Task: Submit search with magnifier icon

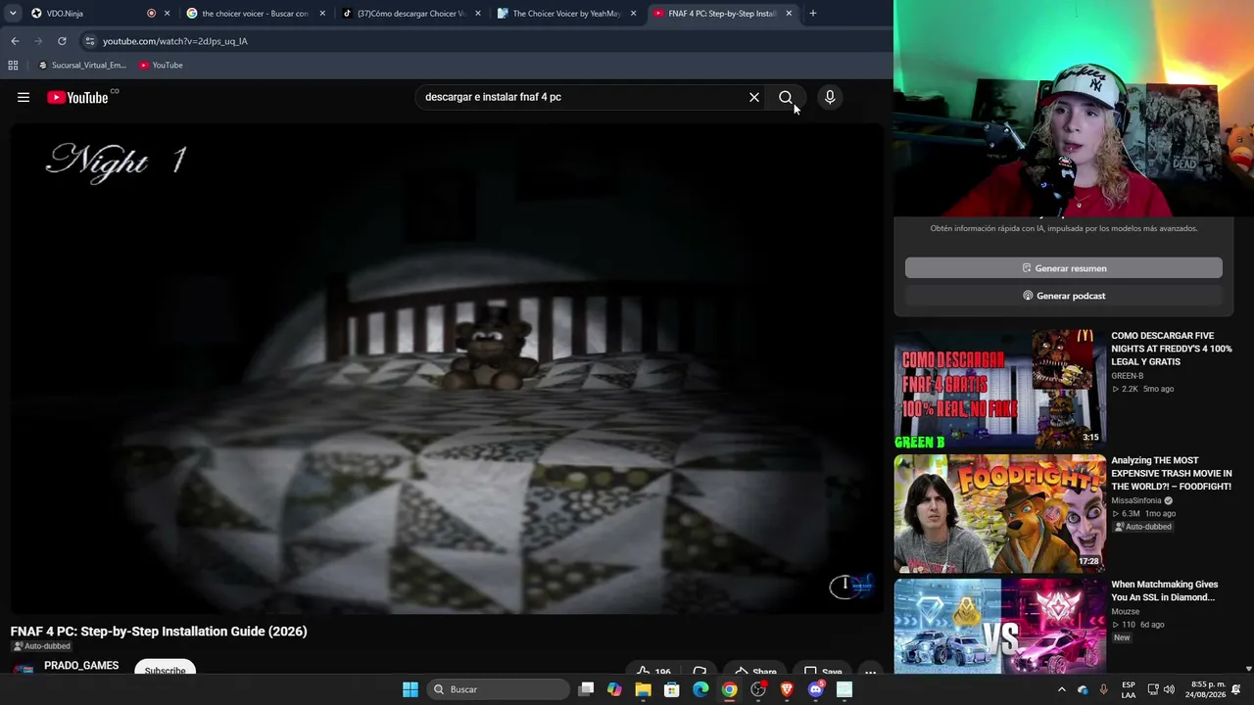Action: [786, 97]
